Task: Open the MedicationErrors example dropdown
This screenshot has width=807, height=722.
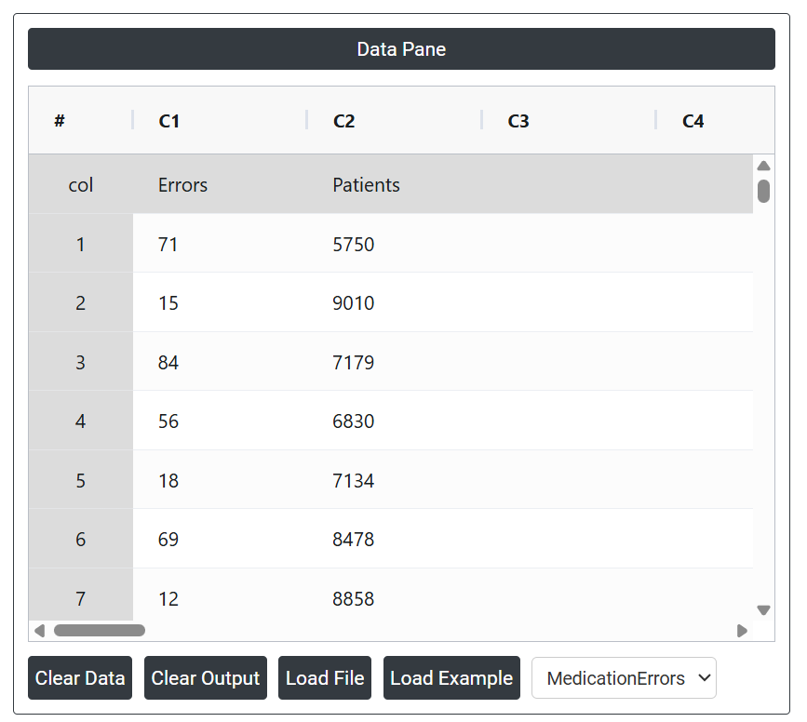Action: click(x=624, y=678)
